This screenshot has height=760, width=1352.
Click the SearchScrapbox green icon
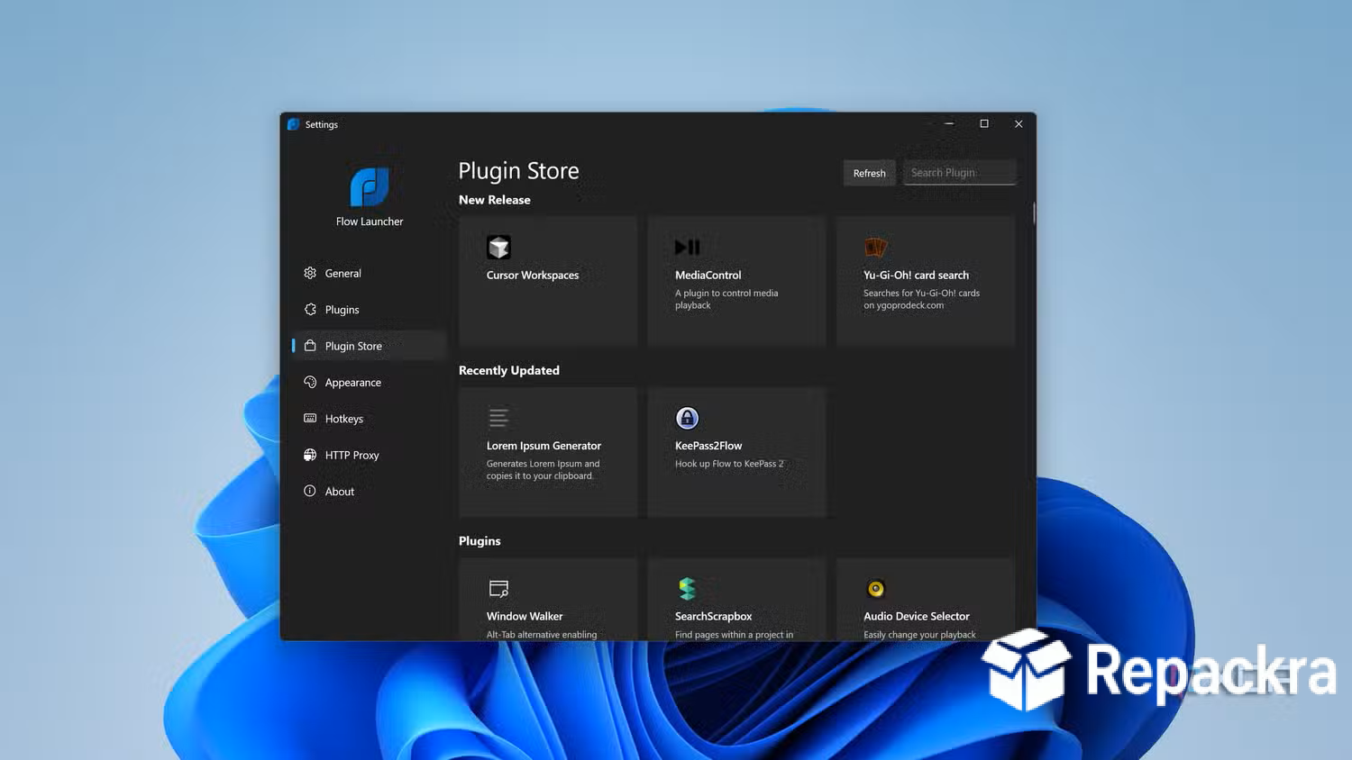click(x=687, y=589)
